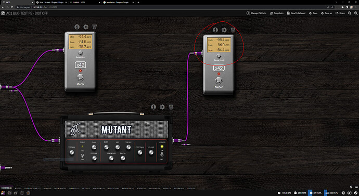Delete the Mutant amp plugin

[x=171, y=107]
